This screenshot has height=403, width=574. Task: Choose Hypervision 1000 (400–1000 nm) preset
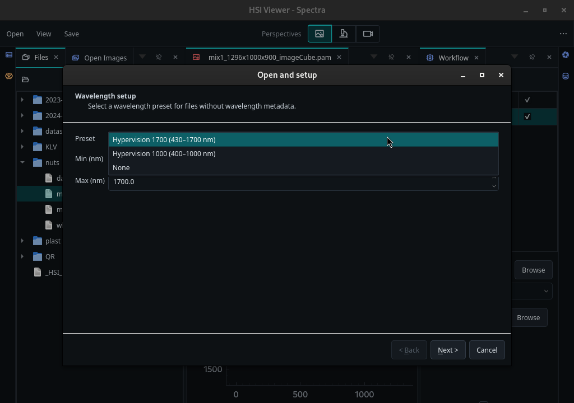(x=303, y=153)
